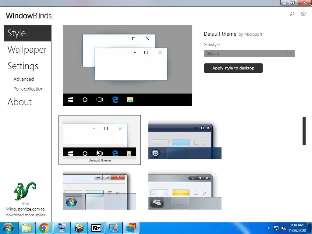Click the 'by Microsoft' author text
Viewport: 312px width, 234px height.
coord(250,34)
